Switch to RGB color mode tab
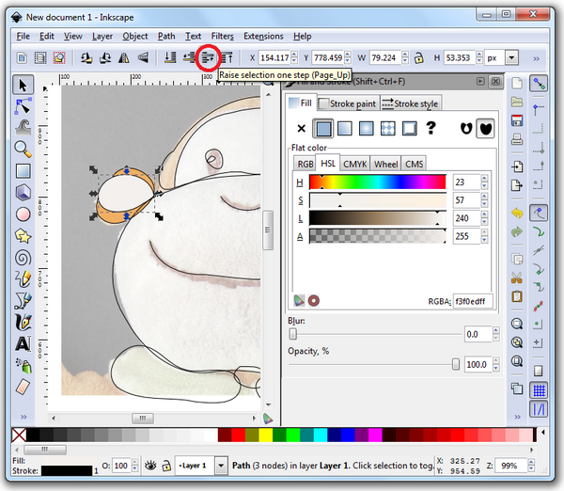 coord(305,164)
